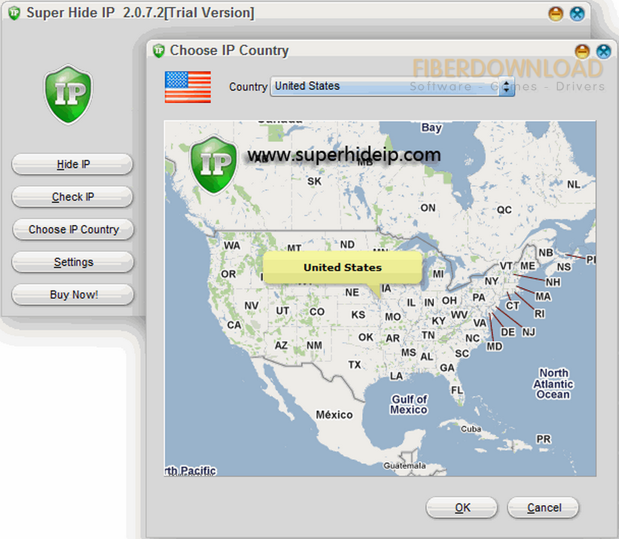
Task: Click the NY state label on map
Action: (x=491, y=281)
